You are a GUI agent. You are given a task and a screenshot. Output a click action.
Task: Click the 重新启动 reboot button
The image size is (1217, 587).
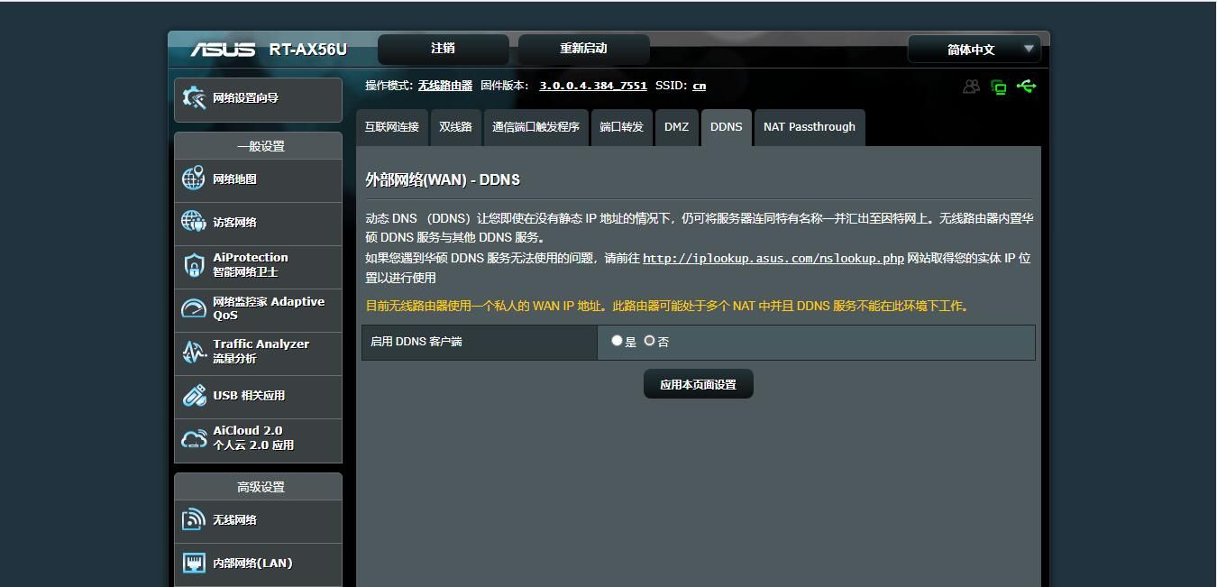coord(583,49)
